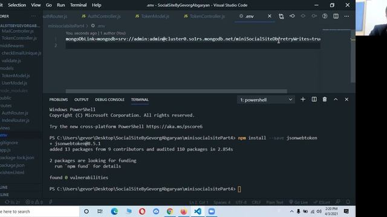
Task: Close the terminal panel
Action: coord(346,99)
